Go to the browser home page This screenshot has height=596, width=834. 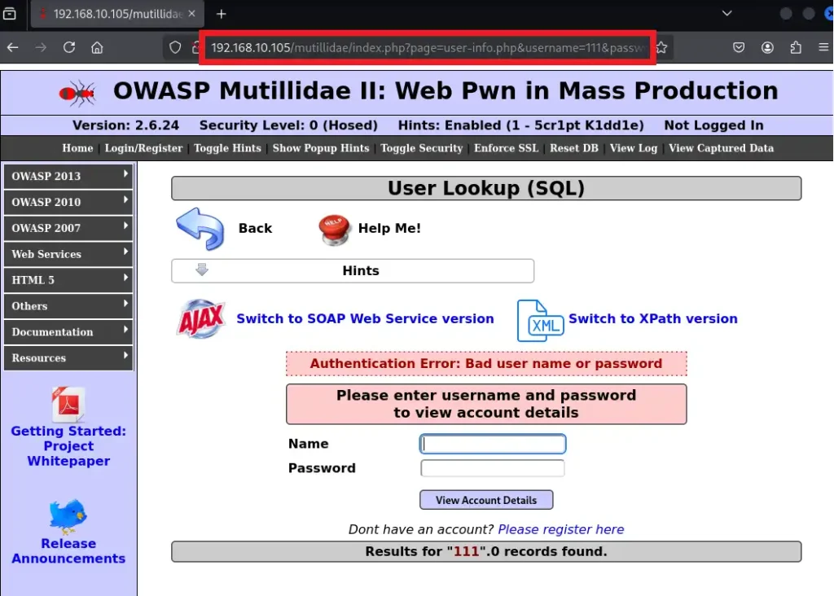point(97,47)
